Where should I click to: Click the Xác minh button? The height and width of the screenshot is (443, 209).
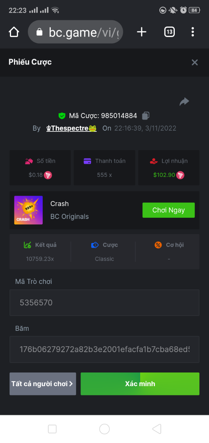pyautogui.click(x=140, y=384)
